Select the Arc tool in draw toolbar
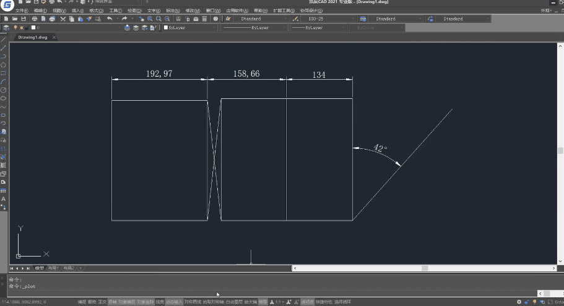The width and height of the screenshot is (564, 306). (3, 82)
